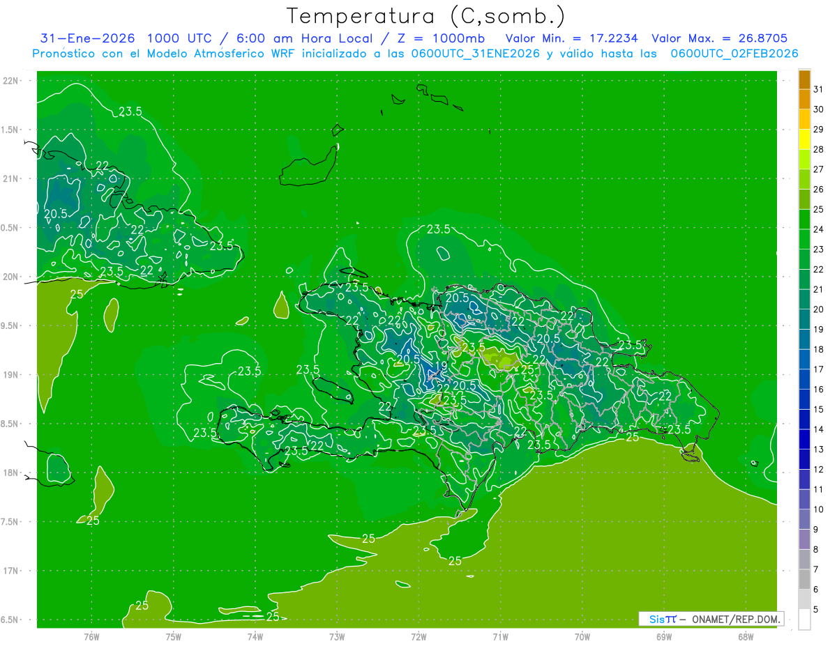The height and width of the screenshot is (646, 837).
Task: Click legend label '18' on color bar
Action: [819, 349]
